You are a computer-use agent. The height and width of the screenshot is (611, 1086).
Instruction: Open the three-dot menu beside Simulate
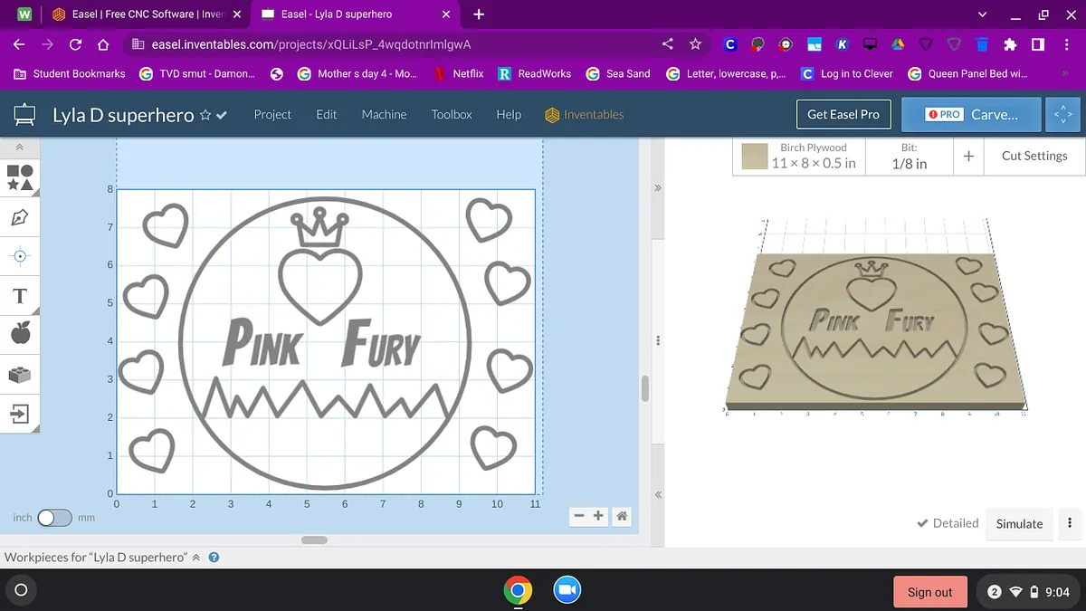tap(1070, 523)
